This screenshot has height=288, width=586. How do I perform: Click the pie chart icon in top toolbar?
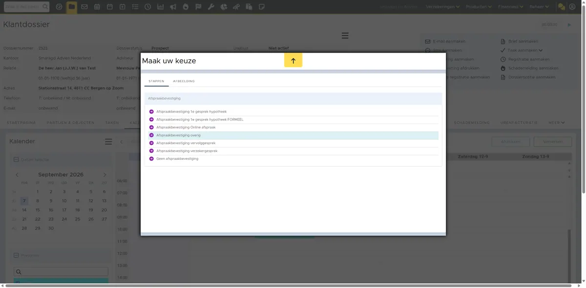pyautogui.click(x=224, y=7)
